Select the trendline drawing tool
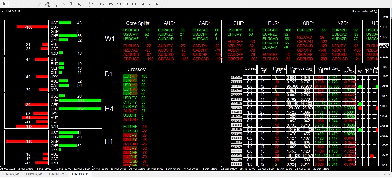 click(x=39, y=4)
